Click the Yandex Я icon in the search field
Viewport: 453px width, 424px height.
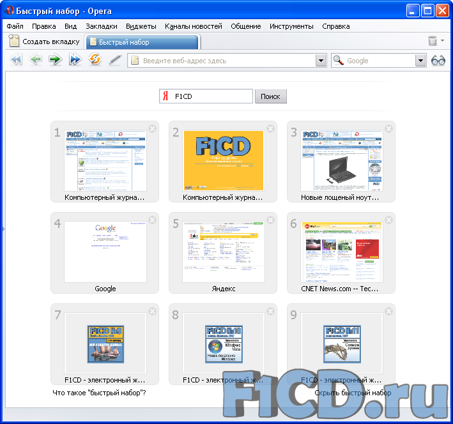[x=165, y=96]
